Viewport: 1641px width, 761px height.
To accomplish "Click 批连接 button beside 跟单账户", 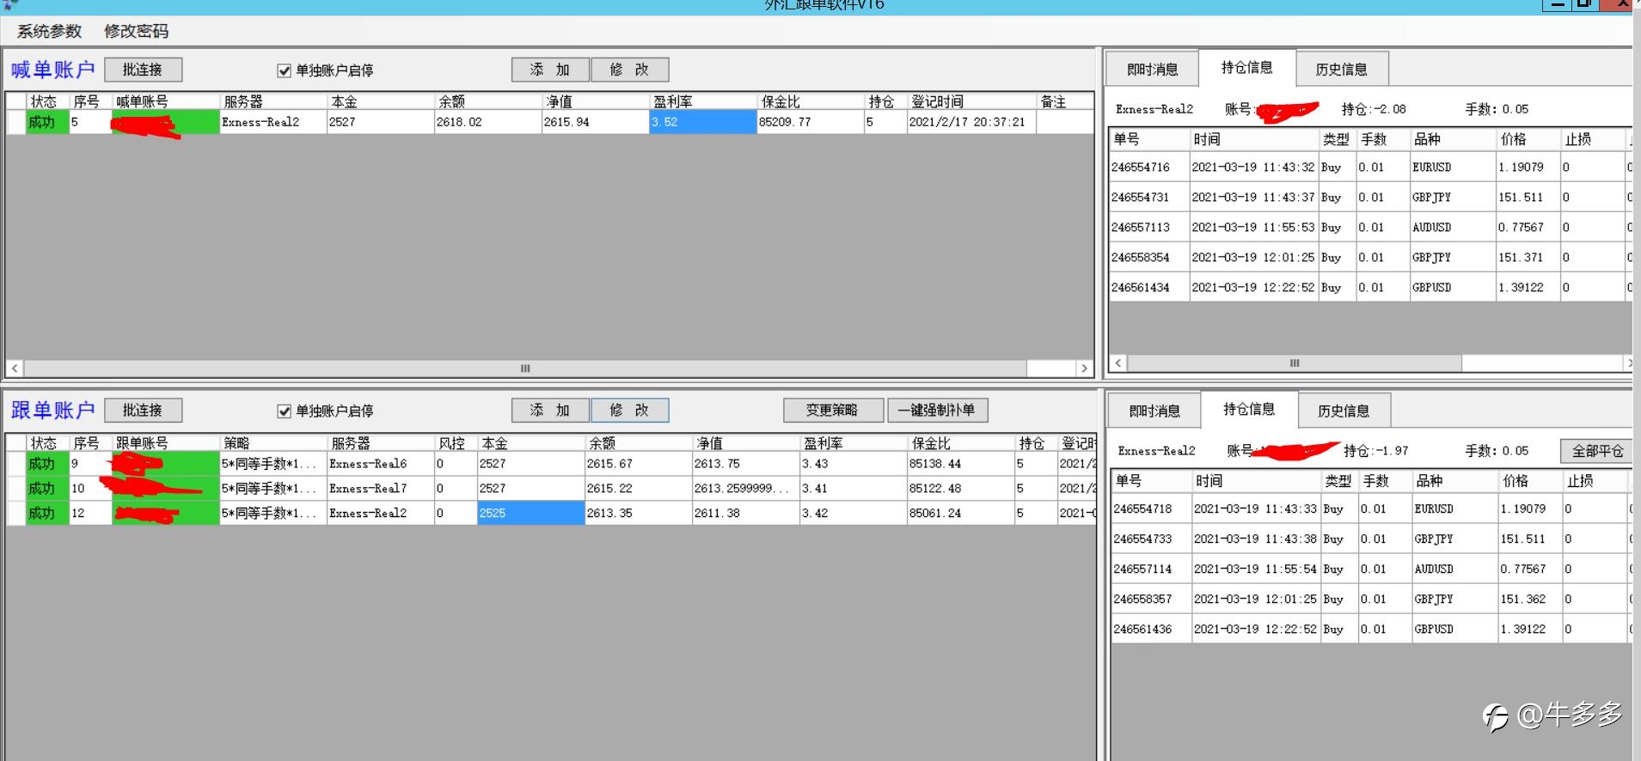I will [x=143, y=411].
